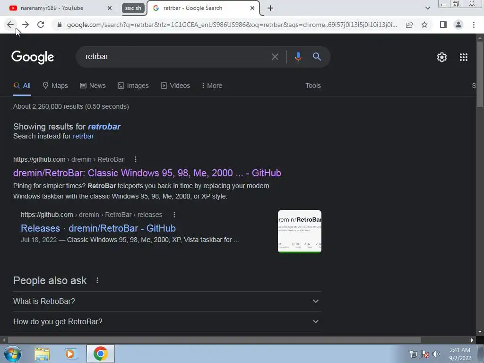
Task: Click the horizontal scrollbar right arrow
Action: tap(472, 340)
